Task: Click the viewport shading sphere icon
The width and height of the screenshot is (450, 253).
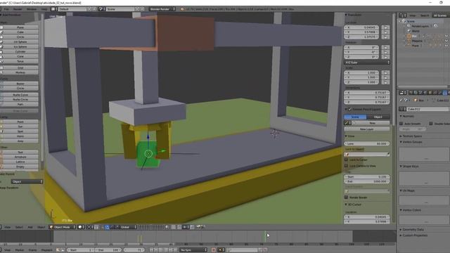Action: [81, 227]
